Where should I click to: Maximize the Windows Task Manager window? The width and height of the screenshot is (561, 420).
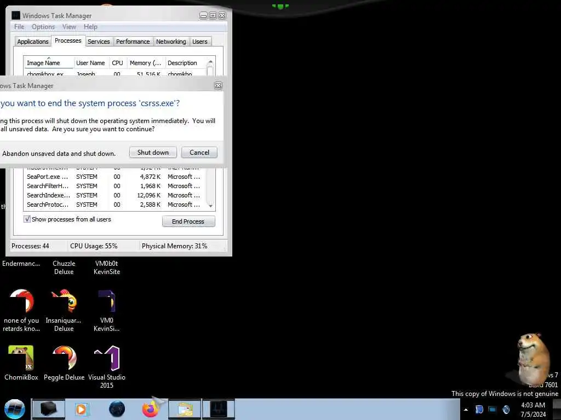click(213, 16)
